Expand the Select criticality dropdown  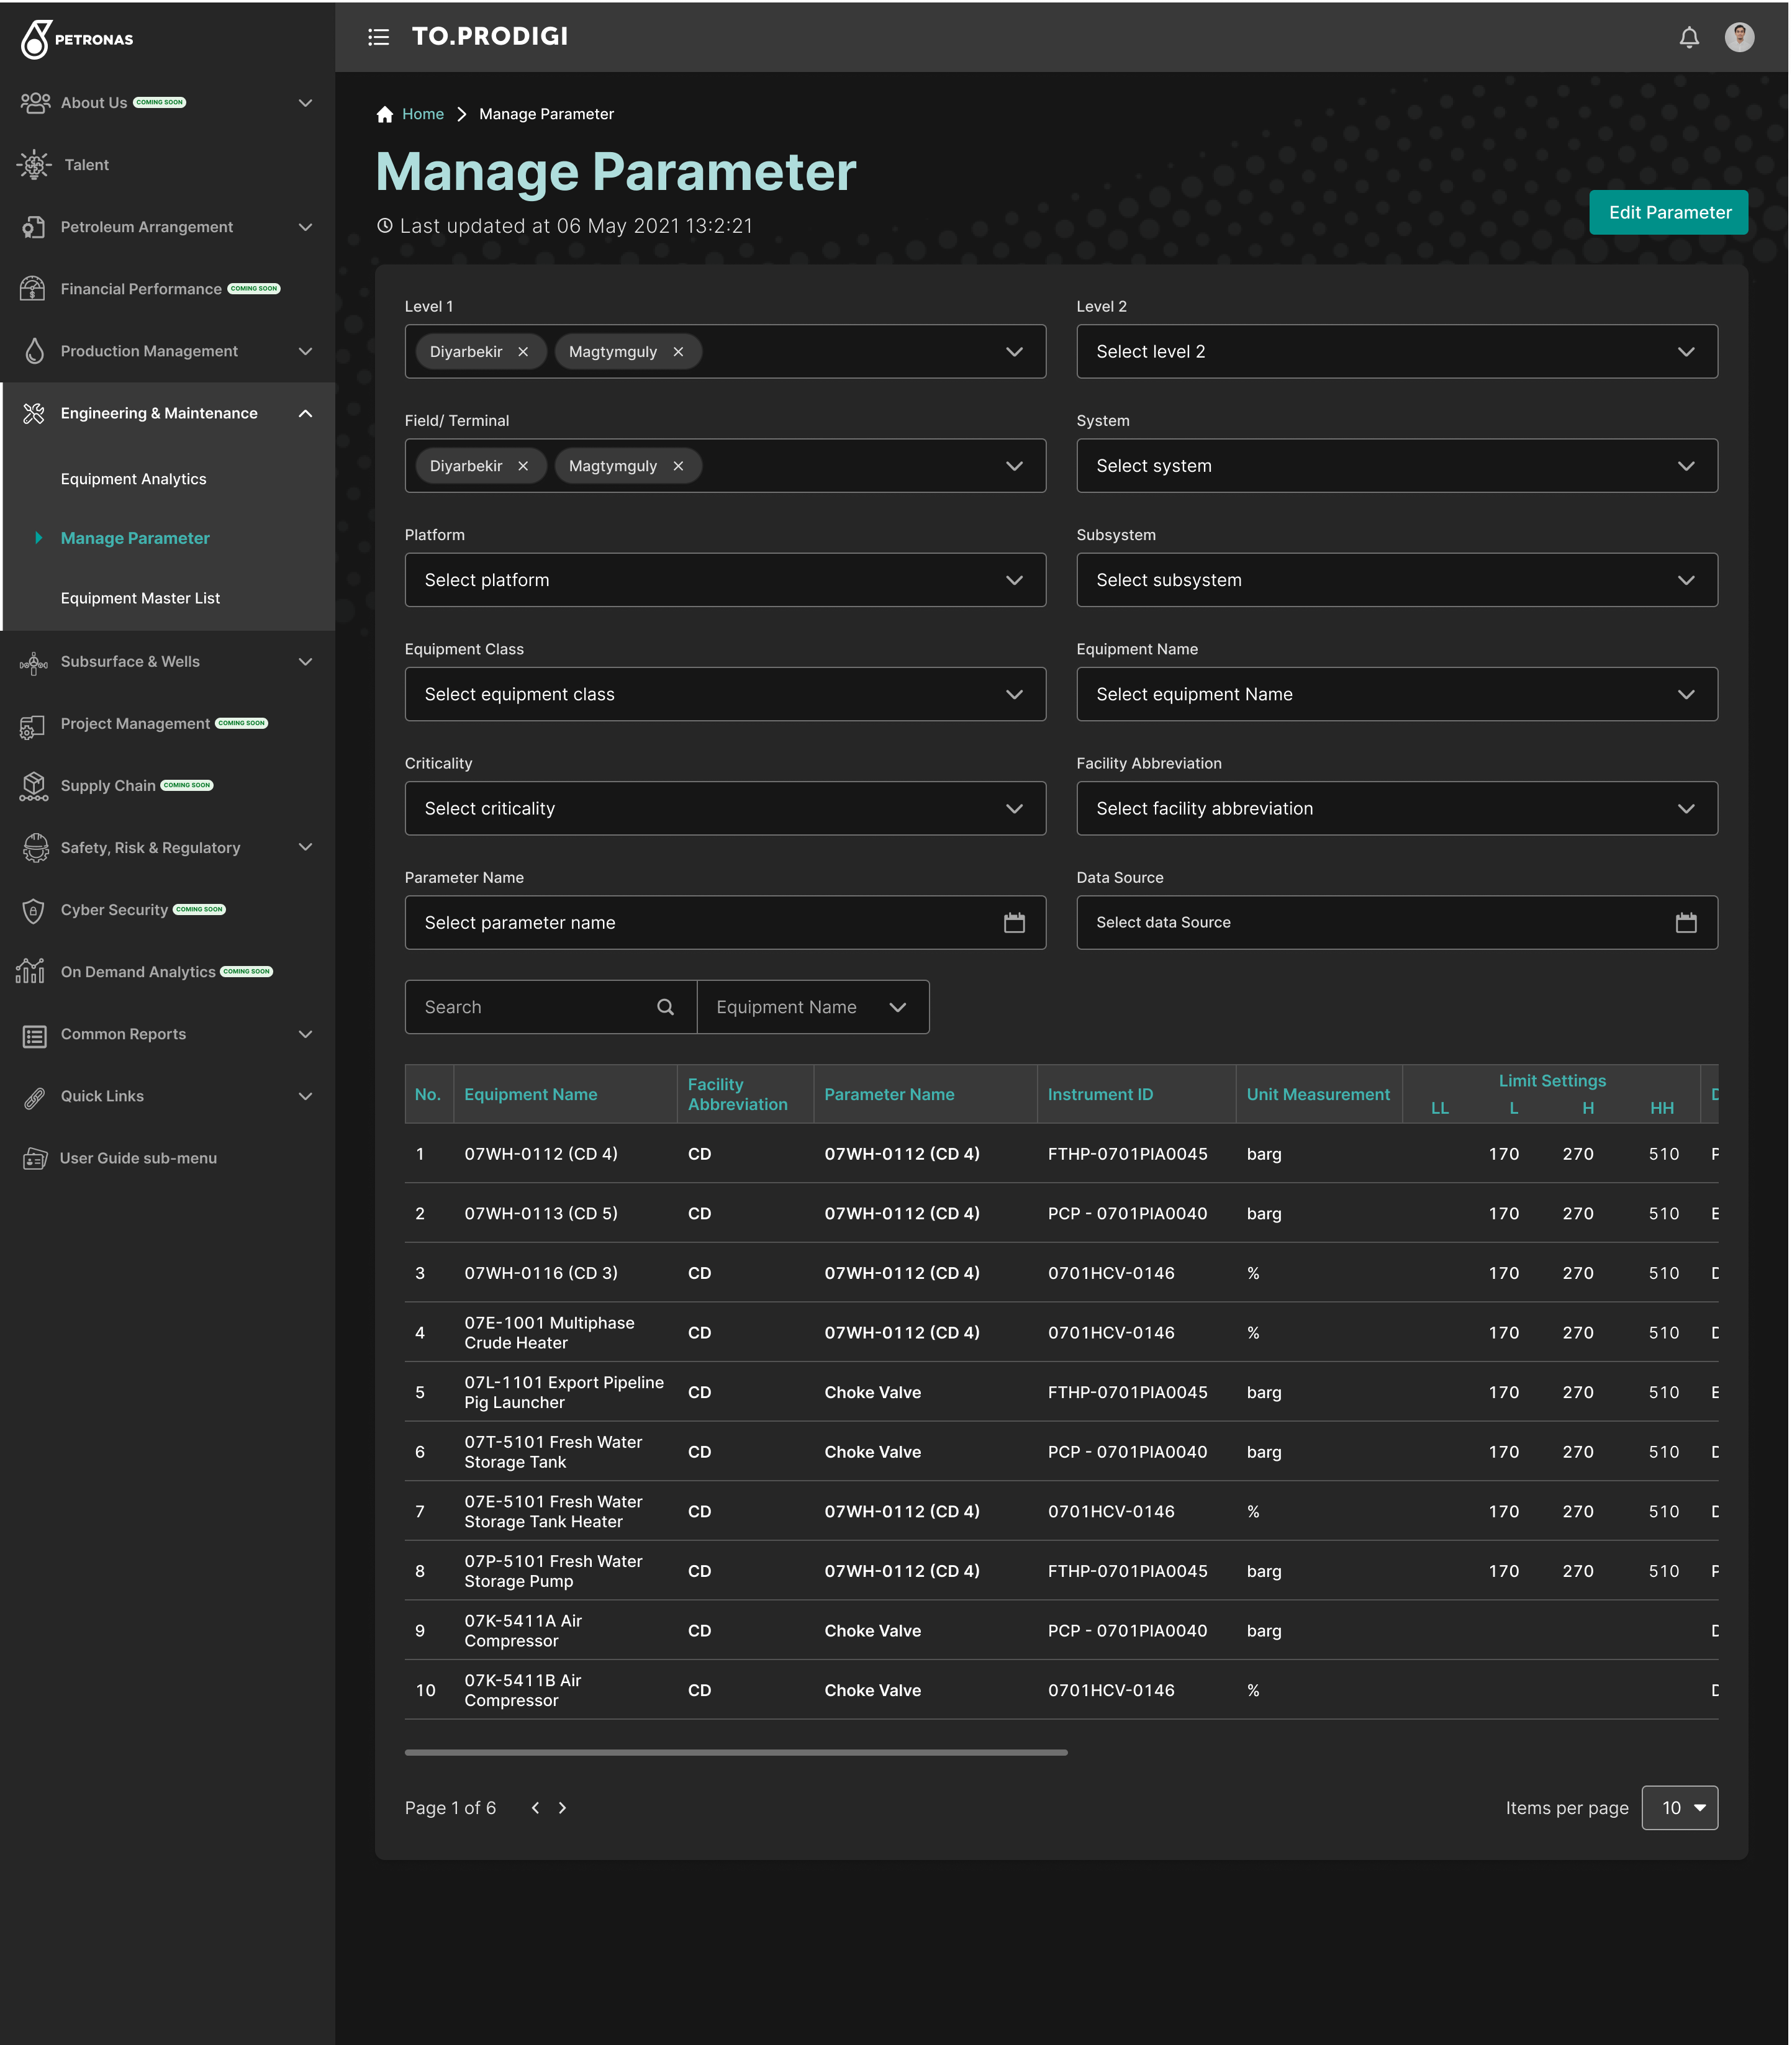pyautogui.click(x=724, y=808)
